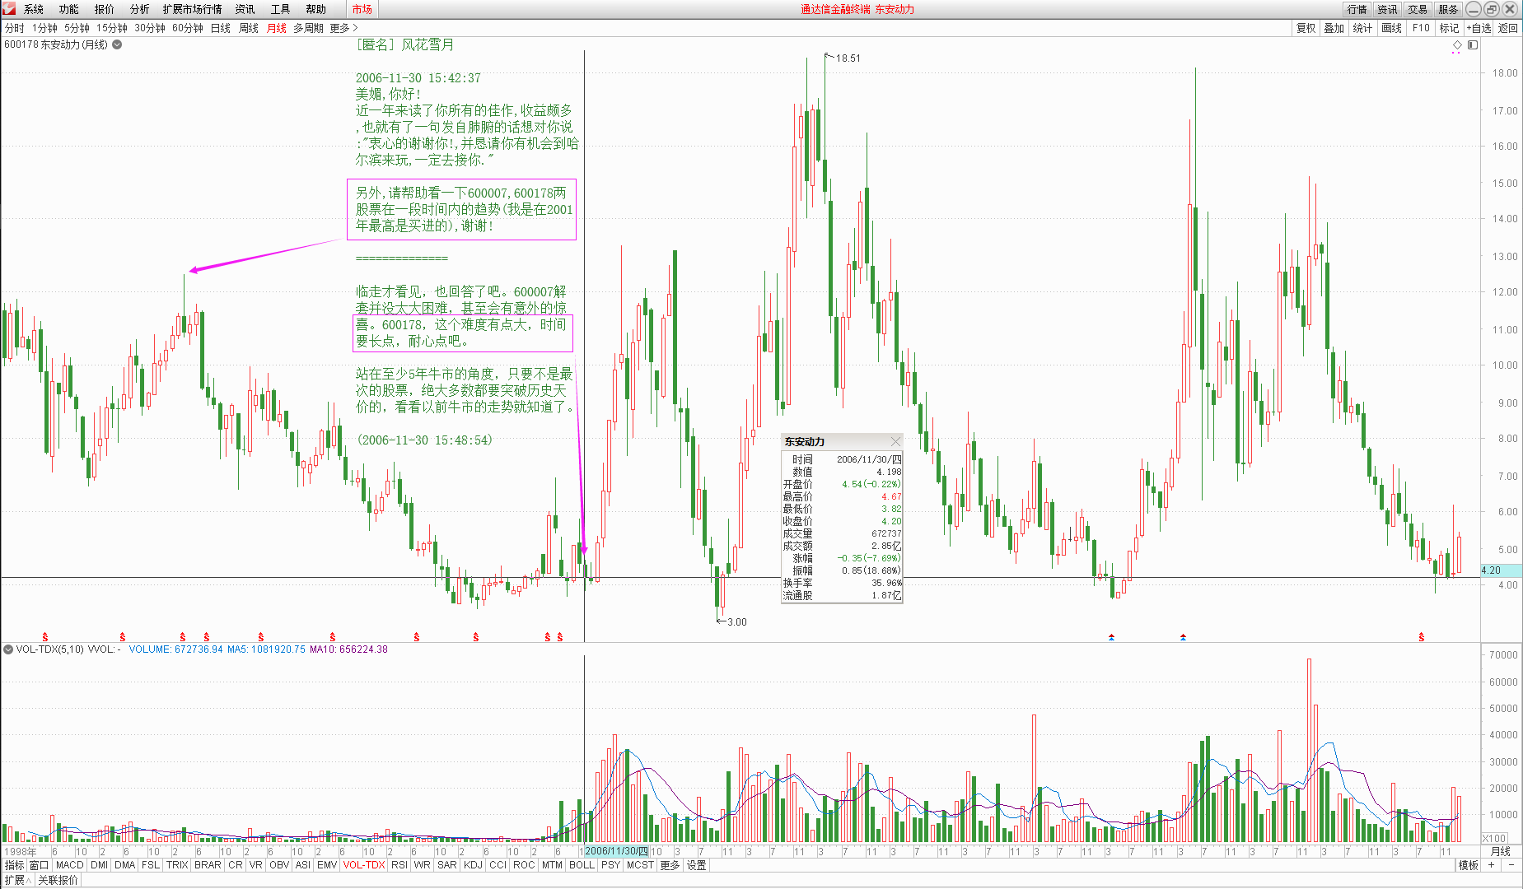Click the first red S marker on chart
This screenshot has height=889, width=1523.
tap(45, 637)
